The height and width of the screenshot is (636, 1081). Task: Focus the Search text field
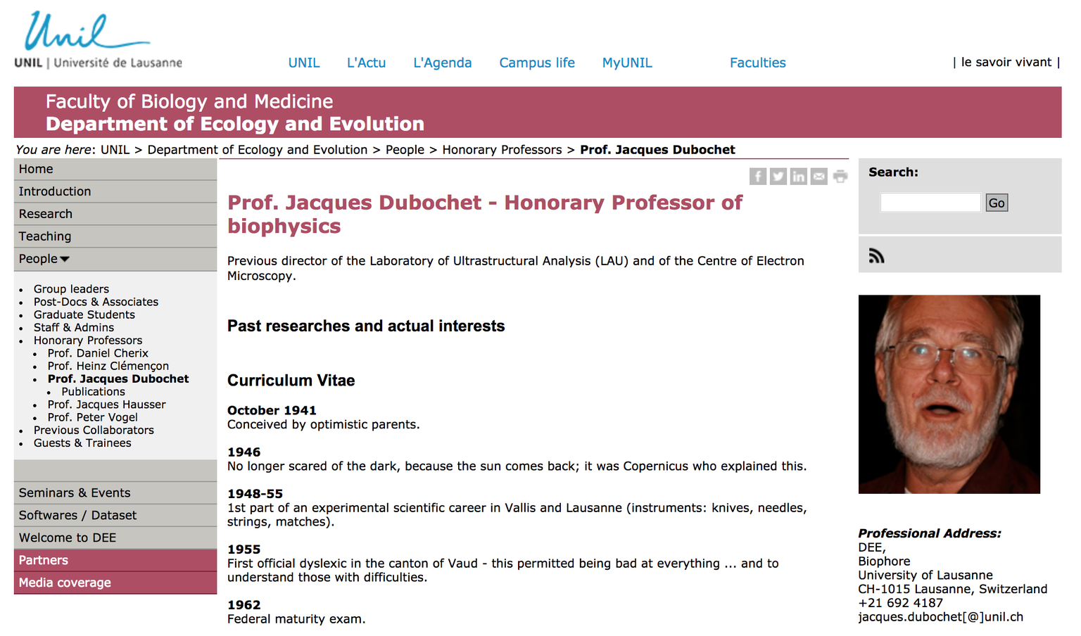pos(930,203)
